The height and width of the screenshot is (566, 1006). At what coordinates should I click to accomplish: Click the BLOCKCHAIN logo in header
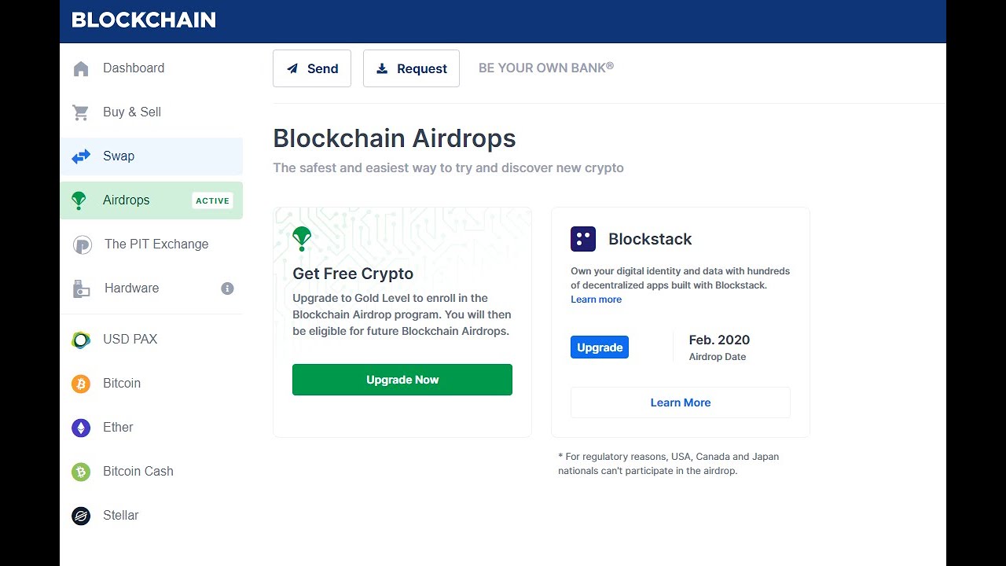click(144, 20)
